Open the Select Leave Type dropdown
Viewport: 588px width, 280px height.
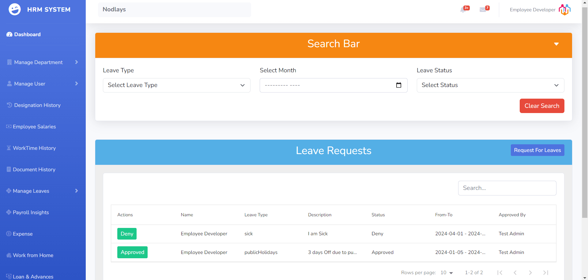[x=177, y=85]
